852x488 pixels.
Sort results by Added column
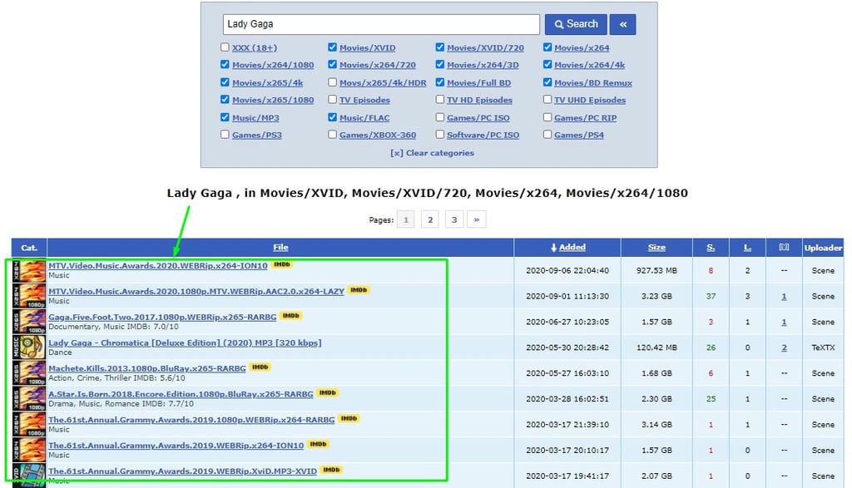click(572, 247)
